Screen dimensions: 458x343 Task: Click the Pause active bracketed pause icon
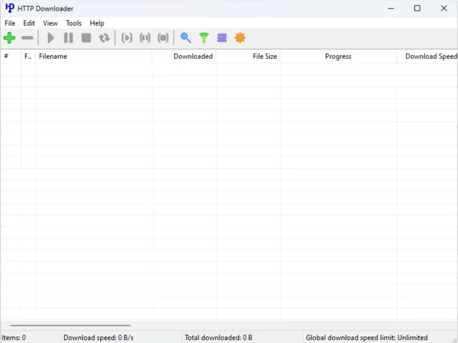[x=145, y=38]
